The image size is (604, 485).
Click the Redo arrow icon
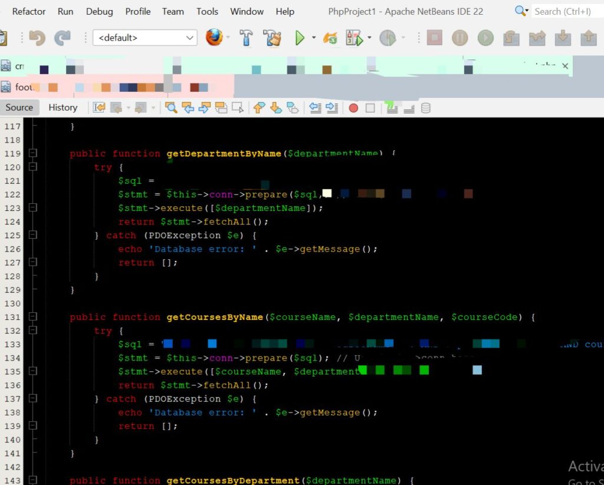pos(63,38)
